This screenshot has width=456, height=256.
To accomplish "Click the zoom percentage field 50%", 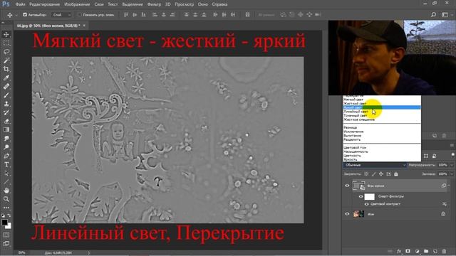I will pos(21,253).
